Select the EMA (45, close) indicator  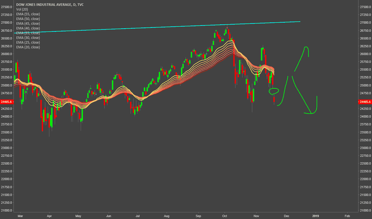(x=28, y=23)
